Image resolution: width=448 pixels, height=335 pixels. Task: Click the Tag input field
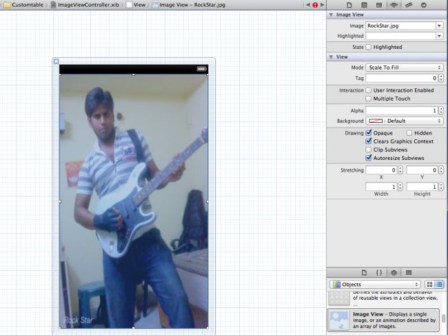pyautogui.click(x=402, y=78)
